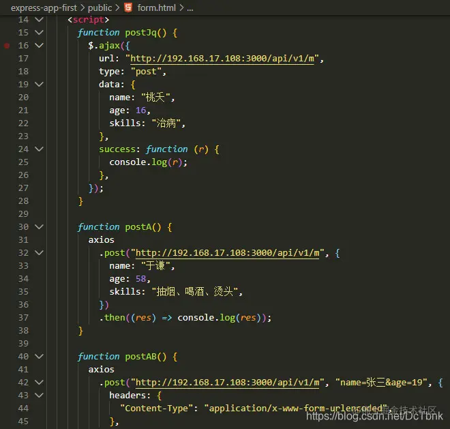Image resolution: width=450 pixels, height=429 pixels.
Task: Collapse the .post call at line 32
Action: [x=39, y=252]
